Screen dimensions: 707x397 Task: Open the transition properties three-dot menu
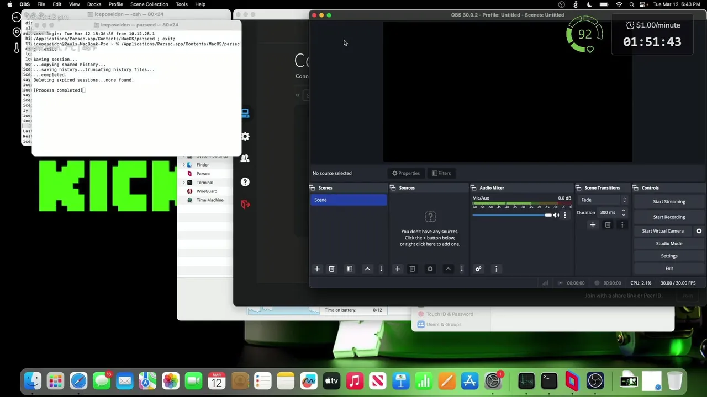622,225
